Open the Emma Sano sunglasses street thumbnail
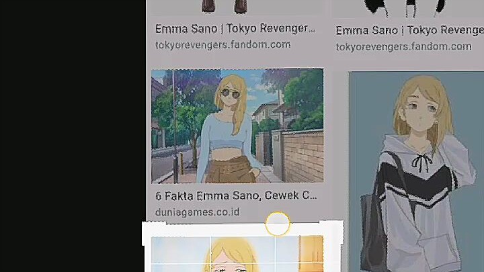 click(237, 126)
